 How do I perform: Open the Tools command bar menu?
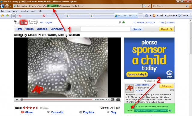183,16
